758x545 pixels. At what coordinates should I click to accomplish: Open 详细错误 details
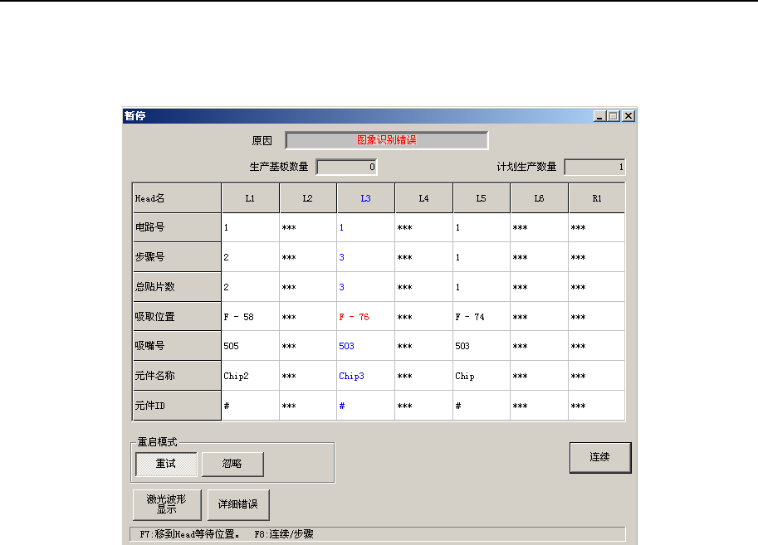point(238,504)
